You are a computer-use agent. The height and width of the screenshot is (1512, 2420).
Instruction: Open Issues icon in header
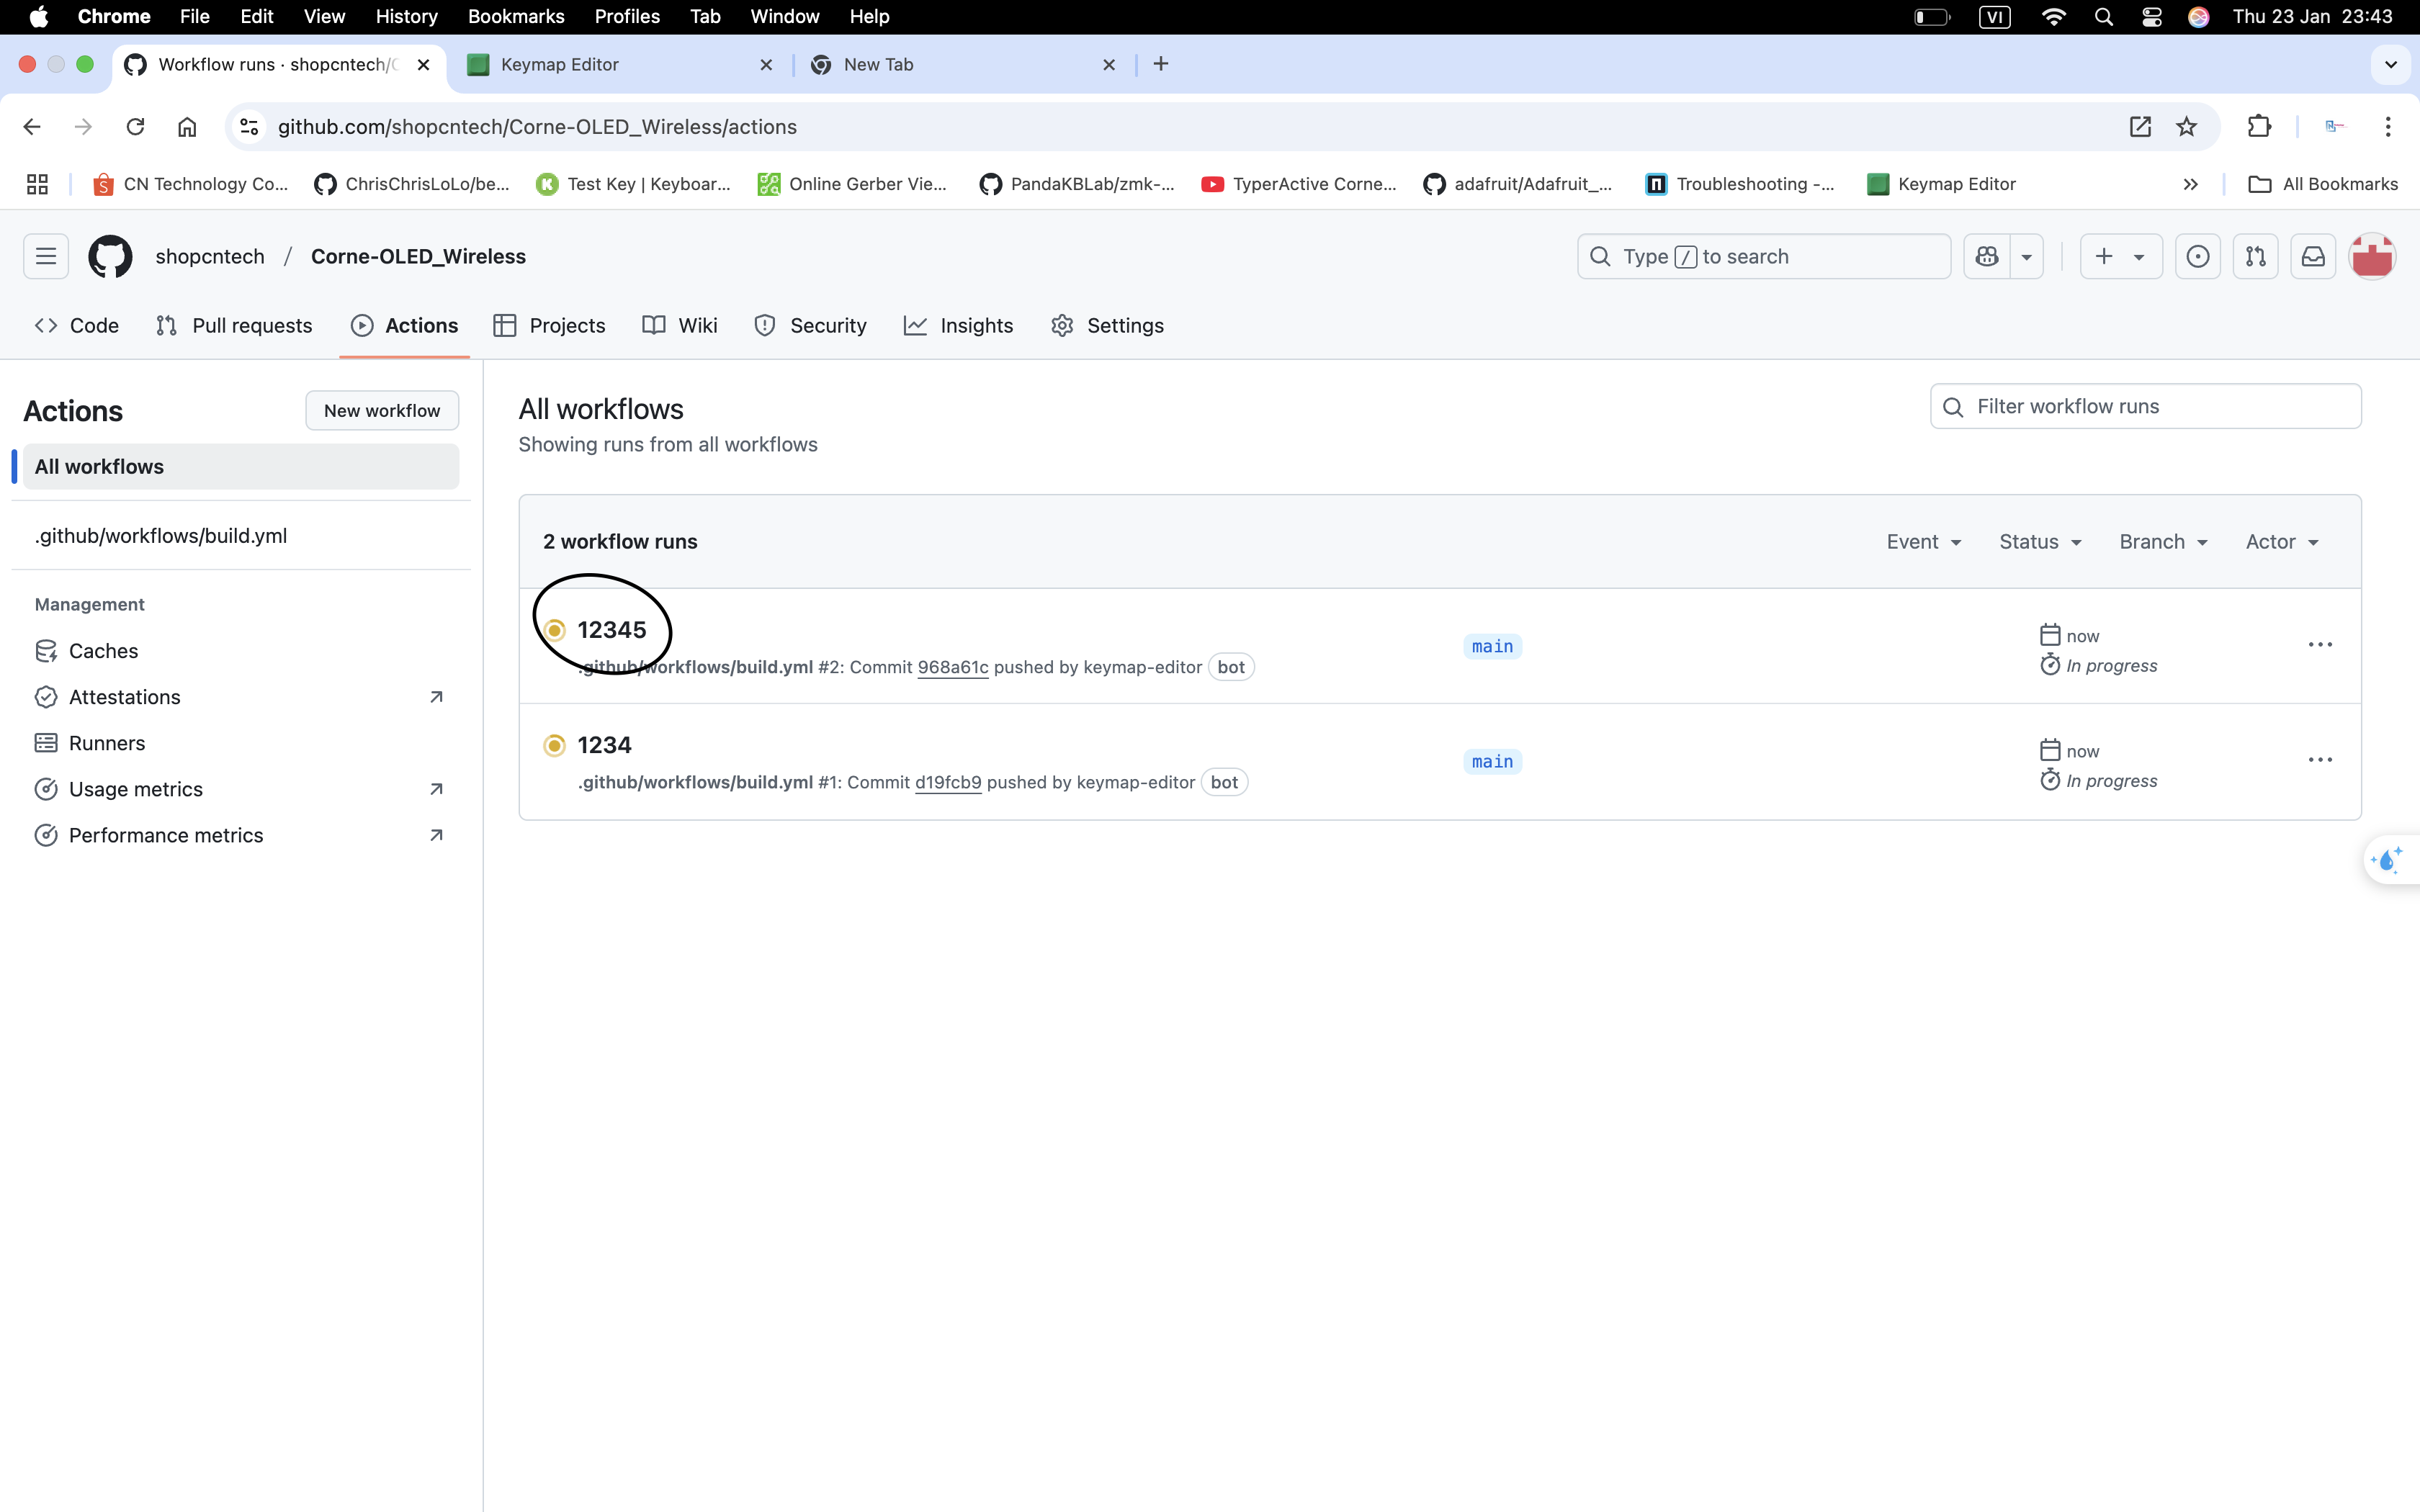[2198, 257]
